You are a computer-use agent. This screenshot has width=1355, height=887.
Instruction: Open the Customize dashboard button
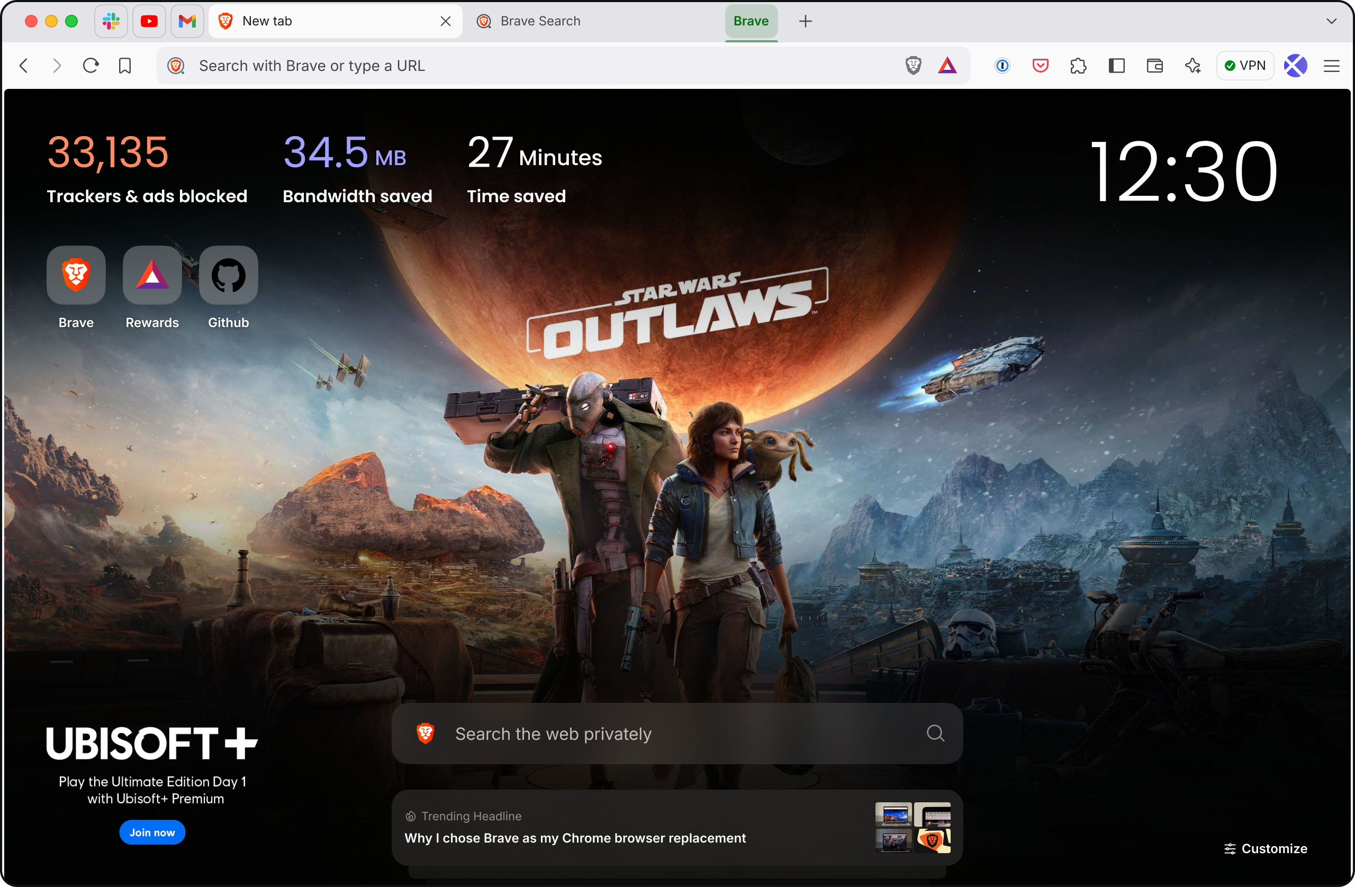click(x=1266, y=848)
